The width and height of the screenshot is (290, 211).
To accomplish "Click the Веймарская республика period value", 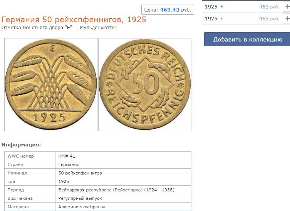I will click(x=116, y=190).
